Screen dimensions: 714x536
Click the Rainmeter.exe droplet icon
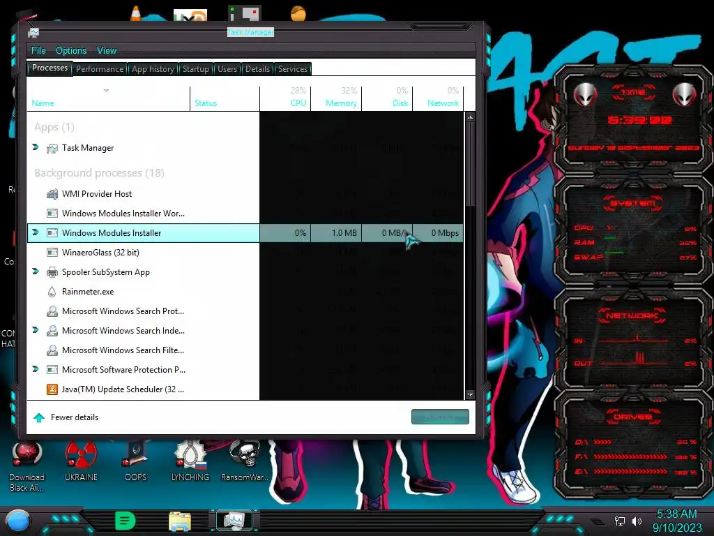pos(52,292)
